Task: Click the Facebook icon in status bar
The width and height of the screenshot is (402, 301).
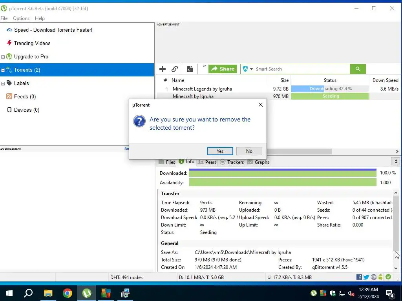Action: pyautogui.click(x=359, y=277)
